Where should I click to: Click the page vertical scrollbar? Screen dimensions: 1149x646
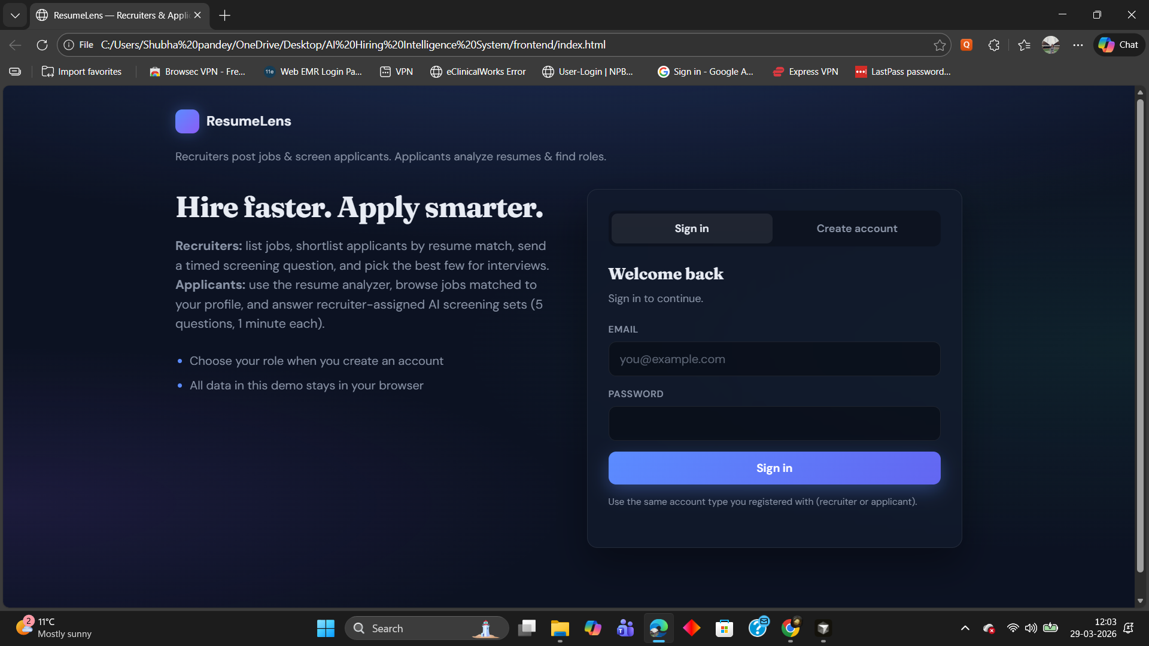pyautogui.click(x=1139, y=335)
